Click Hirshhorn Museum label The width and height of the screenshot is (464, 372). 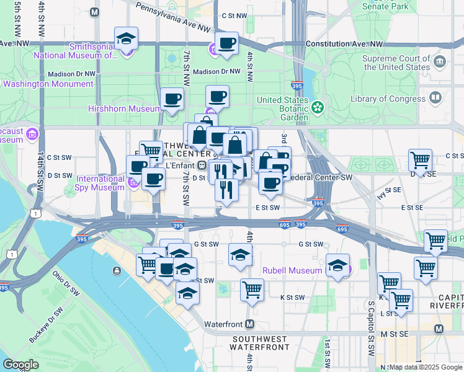coord(124,109)
